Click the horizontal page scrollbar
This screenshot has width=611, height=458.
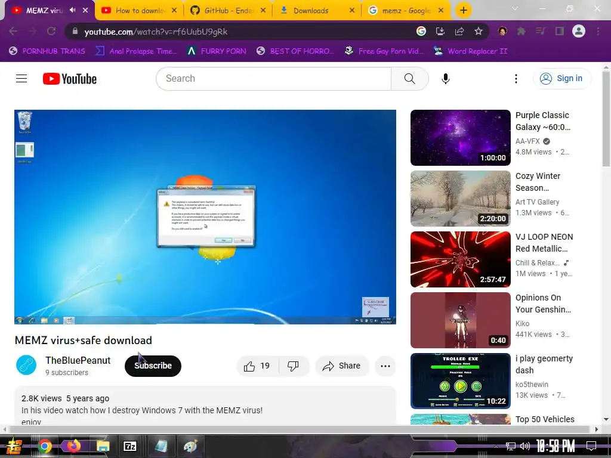(300, 429)
